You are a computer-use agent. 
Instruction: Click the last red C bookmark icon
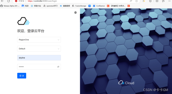(x=129, y=6)
